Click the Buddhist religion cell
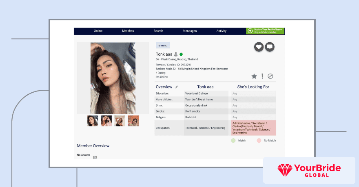Screen dimensions: 359x187 coord(206,117)
